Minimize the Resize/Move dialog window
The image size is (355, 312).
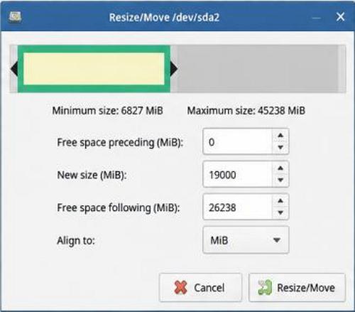(316, 18)
